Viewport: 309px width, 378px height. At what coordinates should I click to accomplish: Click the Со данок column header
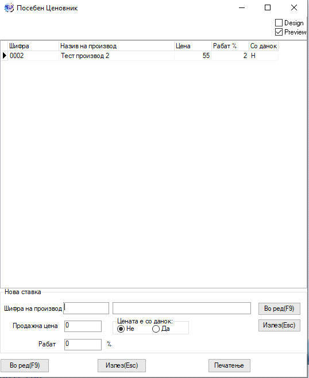pyautogui.click(x=264, y=46)
